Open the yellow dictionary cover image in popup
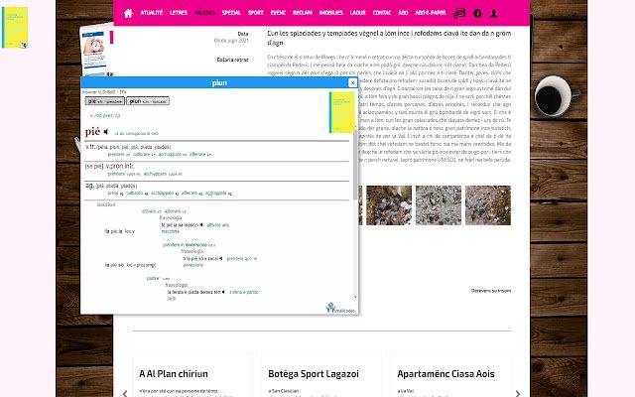635x397 pixels. tap(342, 112)
